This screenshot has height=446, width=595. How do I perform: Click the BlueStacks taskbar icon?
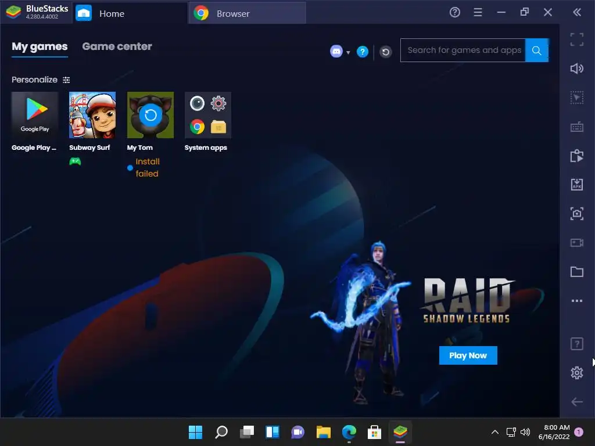click(400, 432)
